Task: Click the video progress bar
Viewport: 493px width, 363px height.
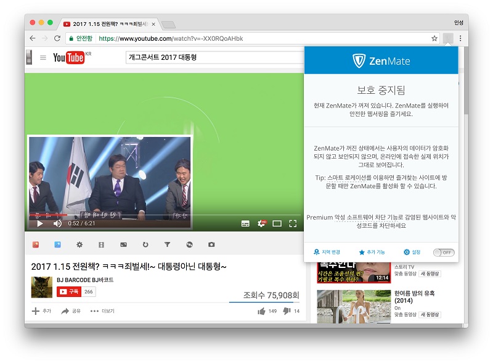Action: coord(164,215)
